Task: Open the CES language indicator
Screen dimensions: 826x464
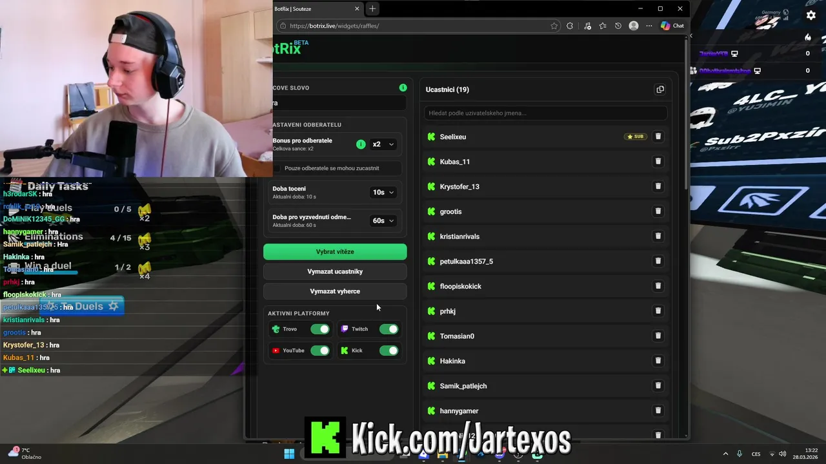Action: point(755,454)
